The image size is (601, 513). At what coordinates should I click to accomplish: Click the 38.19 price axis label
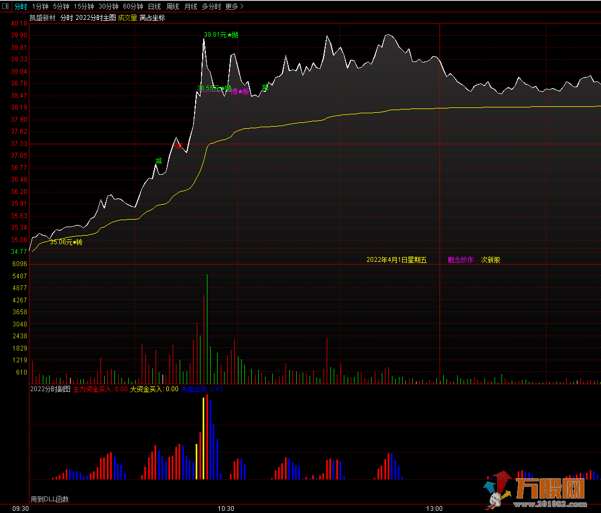coord(19,107)
